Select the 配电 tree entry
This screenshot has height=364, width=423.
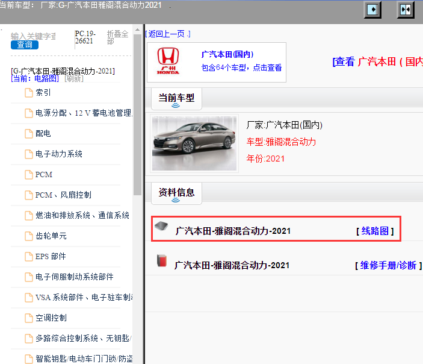click(x=43, y=133)
